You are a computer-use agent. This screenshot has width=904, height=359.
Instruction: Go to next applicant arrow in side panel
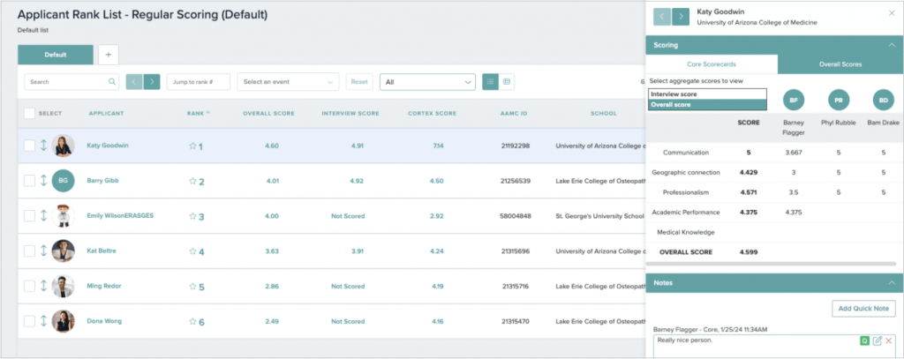point(681,17)
